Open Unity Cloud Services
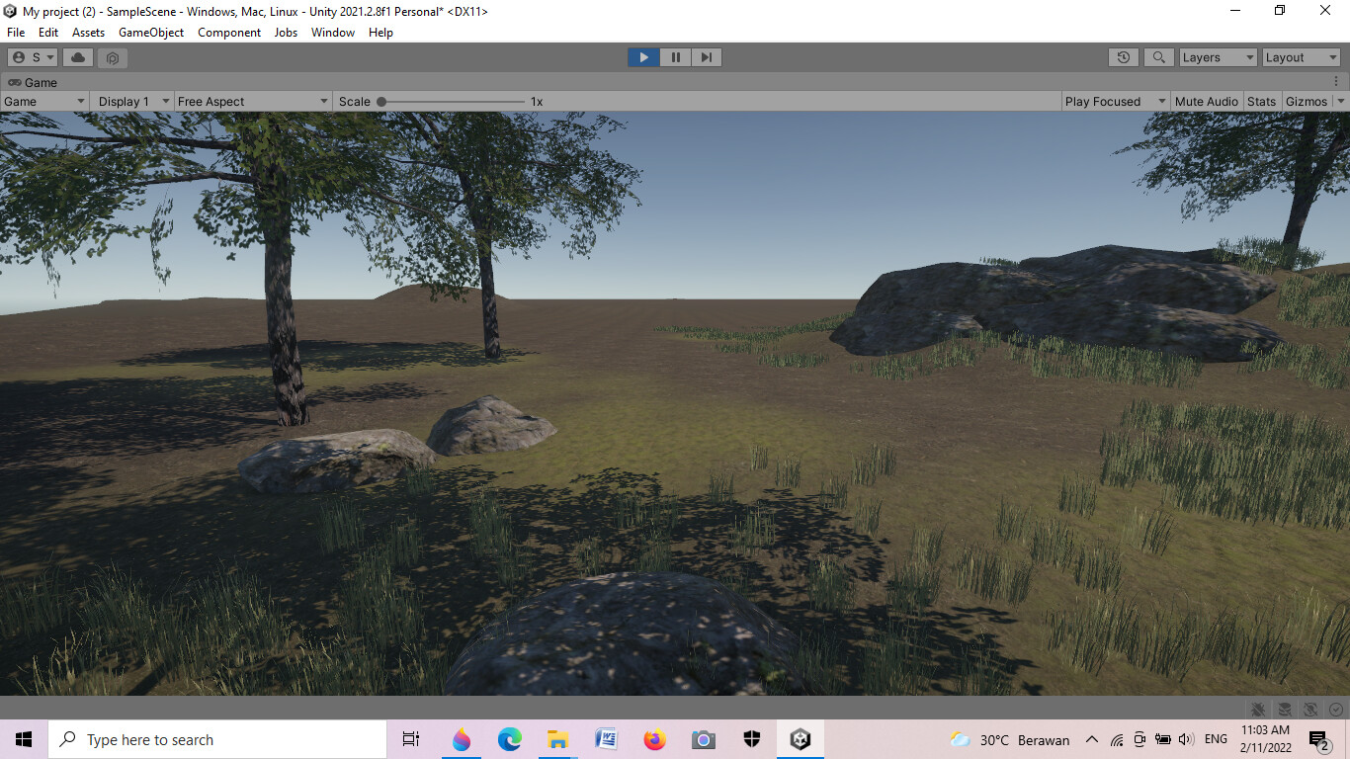Screen dimensions: 1350x759 [78, 56]
